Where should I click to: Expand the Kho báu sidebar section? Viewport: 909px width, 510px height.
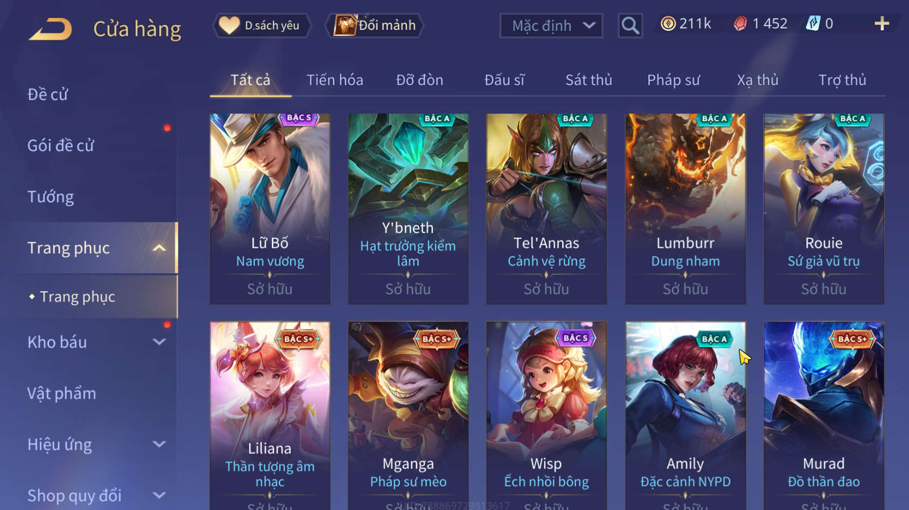tap(159, 342)
